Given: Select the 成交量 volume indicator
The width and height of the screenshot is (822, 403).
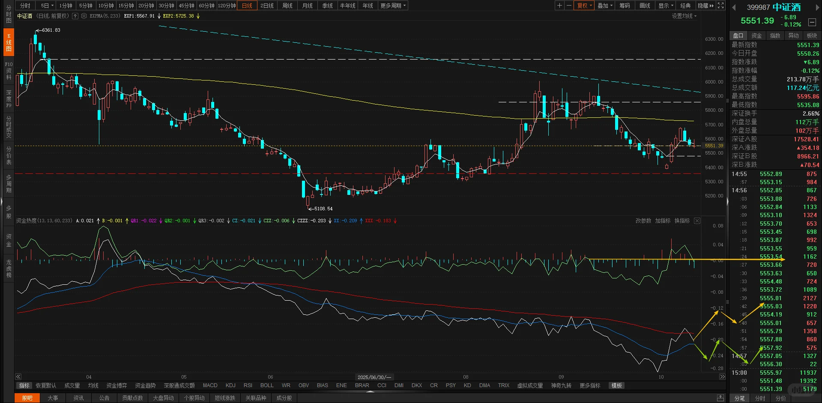Looking at the screenshot, I should click(x=72, y=385).
